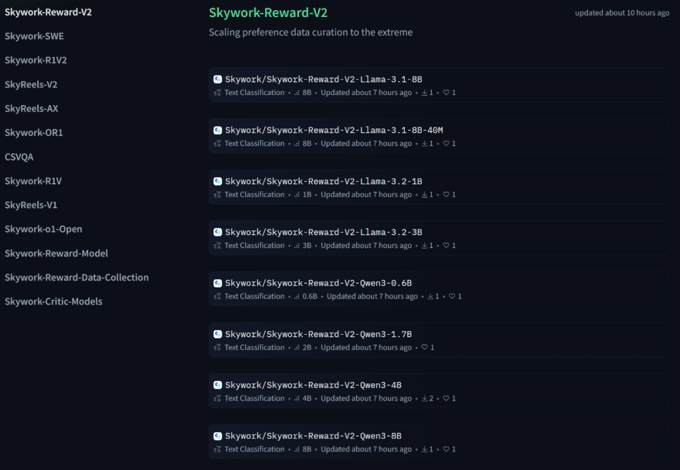Screen dimensions: 680x470
Task: Click 'Text Classification' label on Qwen3-4B row
Action: 254,398
